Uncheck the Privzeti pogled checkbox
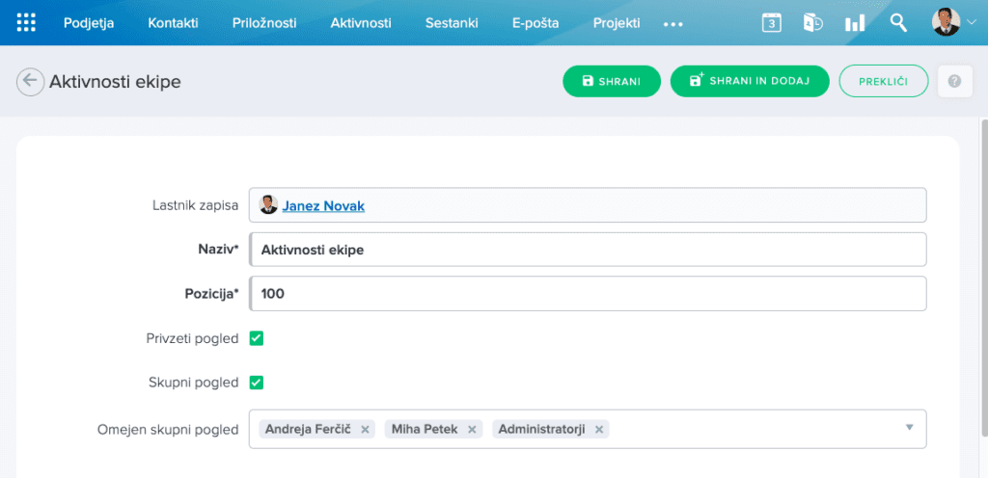Image resolution: width=988 pixels, height=478 pixels. (257, 339)
